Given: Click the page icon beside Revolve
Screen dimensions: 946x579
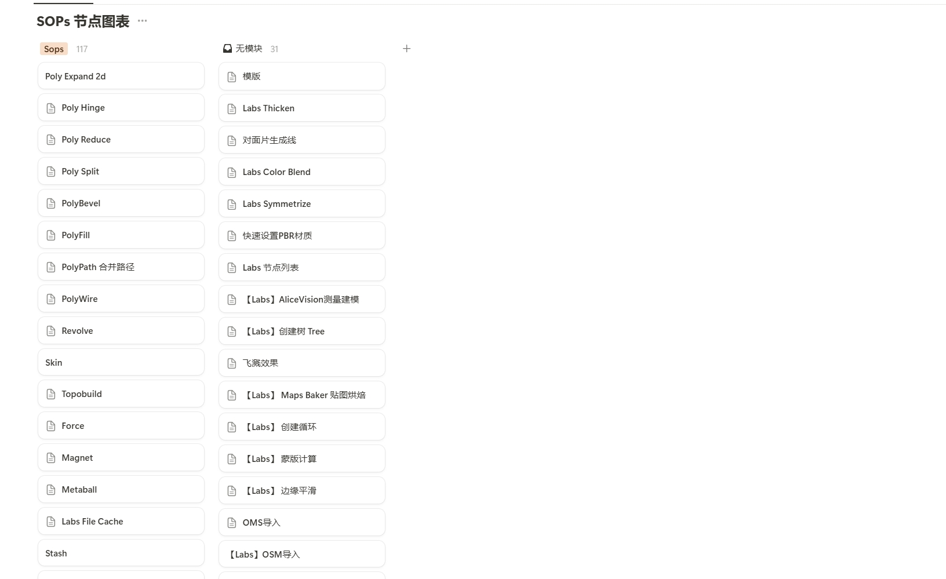Looking at the screenshot, I should click(x=51, y=331).
